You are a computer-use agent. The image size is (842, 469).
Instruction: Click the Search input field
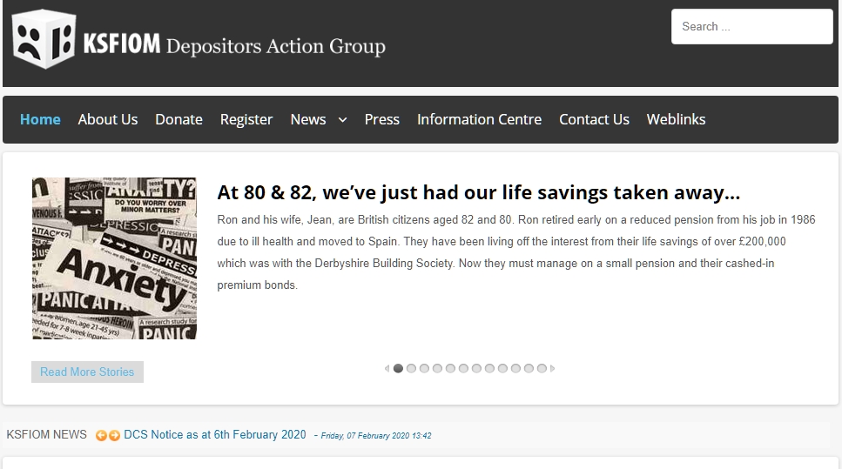[751, 26]
